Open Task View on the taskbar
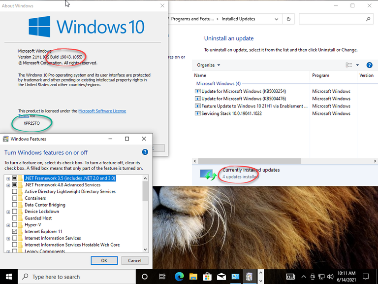378x284 pixels. click(162, 277)
